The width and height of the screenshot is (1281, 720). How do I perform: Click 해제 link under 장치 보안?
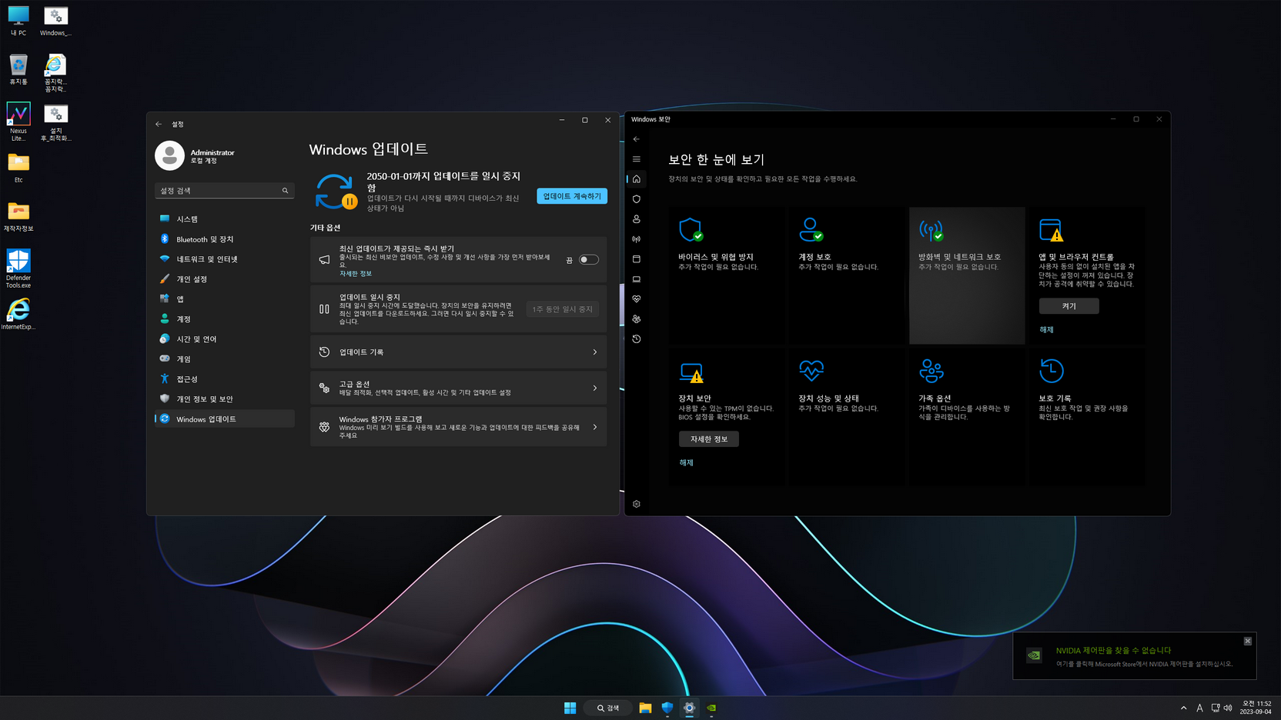coord(686,463)
